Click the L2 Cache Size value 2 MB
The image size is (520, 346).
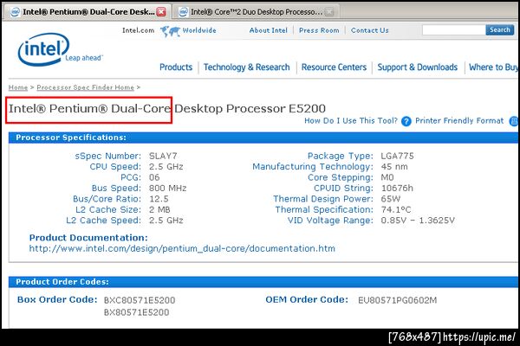[x=159, y=209]
